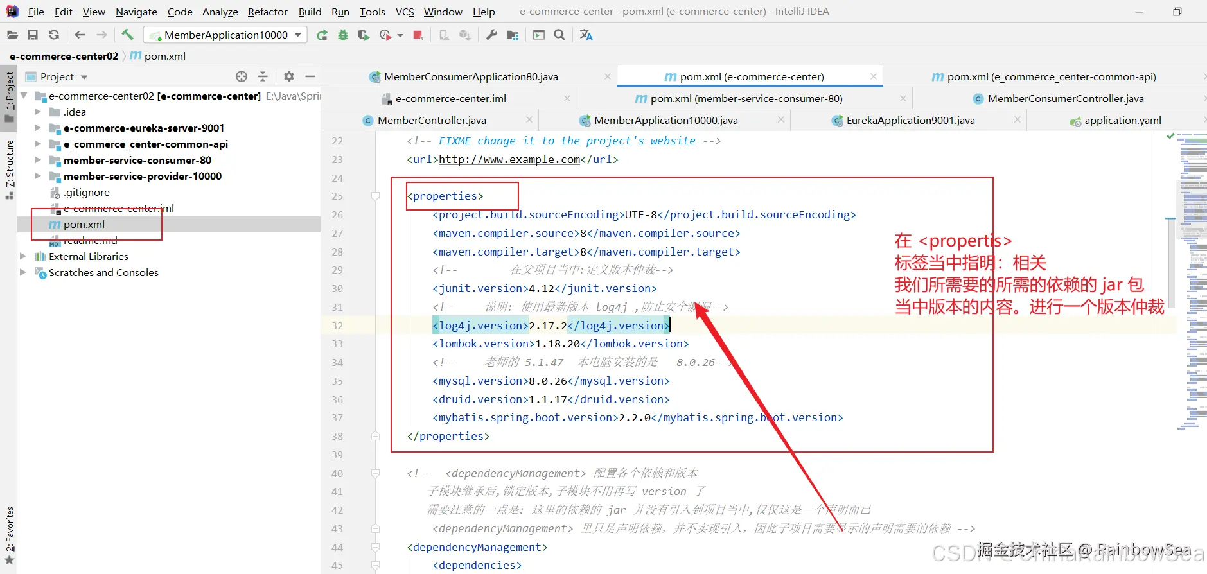Click the green inspection checkmark indicator
Image resolution: width=1207 pixels, height=574 pixels.
click(1170, 136)
